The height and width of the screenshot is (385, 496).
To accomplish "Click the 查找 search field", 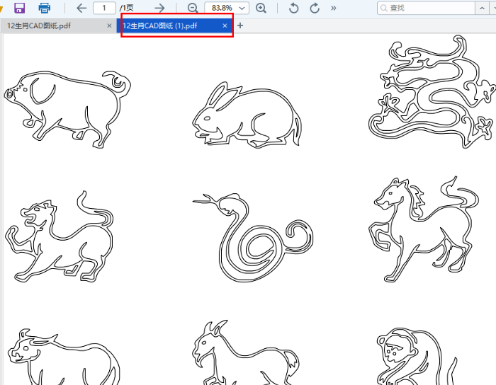I will pyautogui.click(x=426, y=8).
